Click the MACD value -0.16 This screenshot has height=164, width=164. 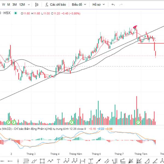pos(92,129)
